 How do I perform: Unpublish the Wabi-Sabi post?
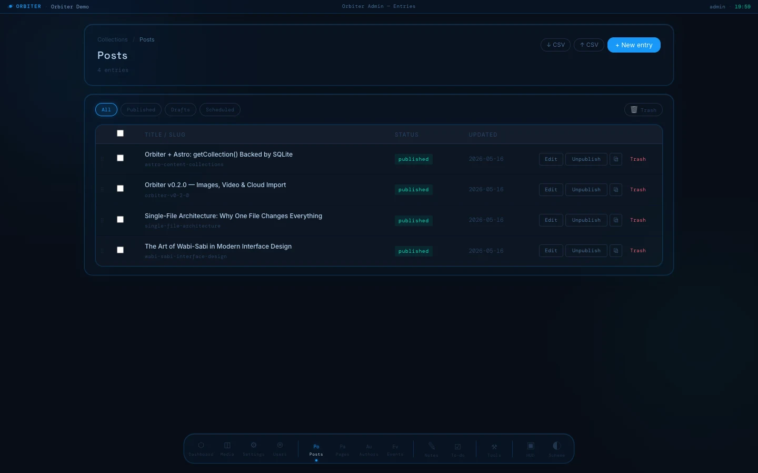click(586, 251)
